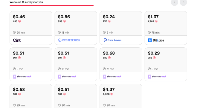Click the '237' points value
Image resolution: width=200 pixels, height=108 pixels.
pos(105,21)
